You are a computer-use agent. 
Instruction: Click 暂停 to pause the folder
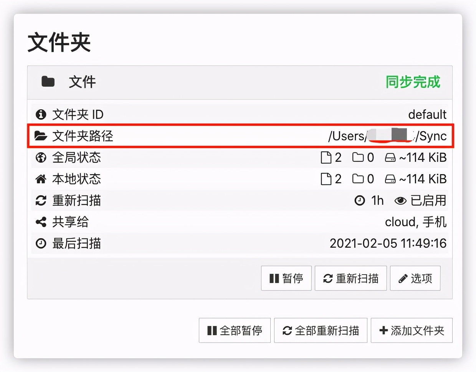point(286,278)
